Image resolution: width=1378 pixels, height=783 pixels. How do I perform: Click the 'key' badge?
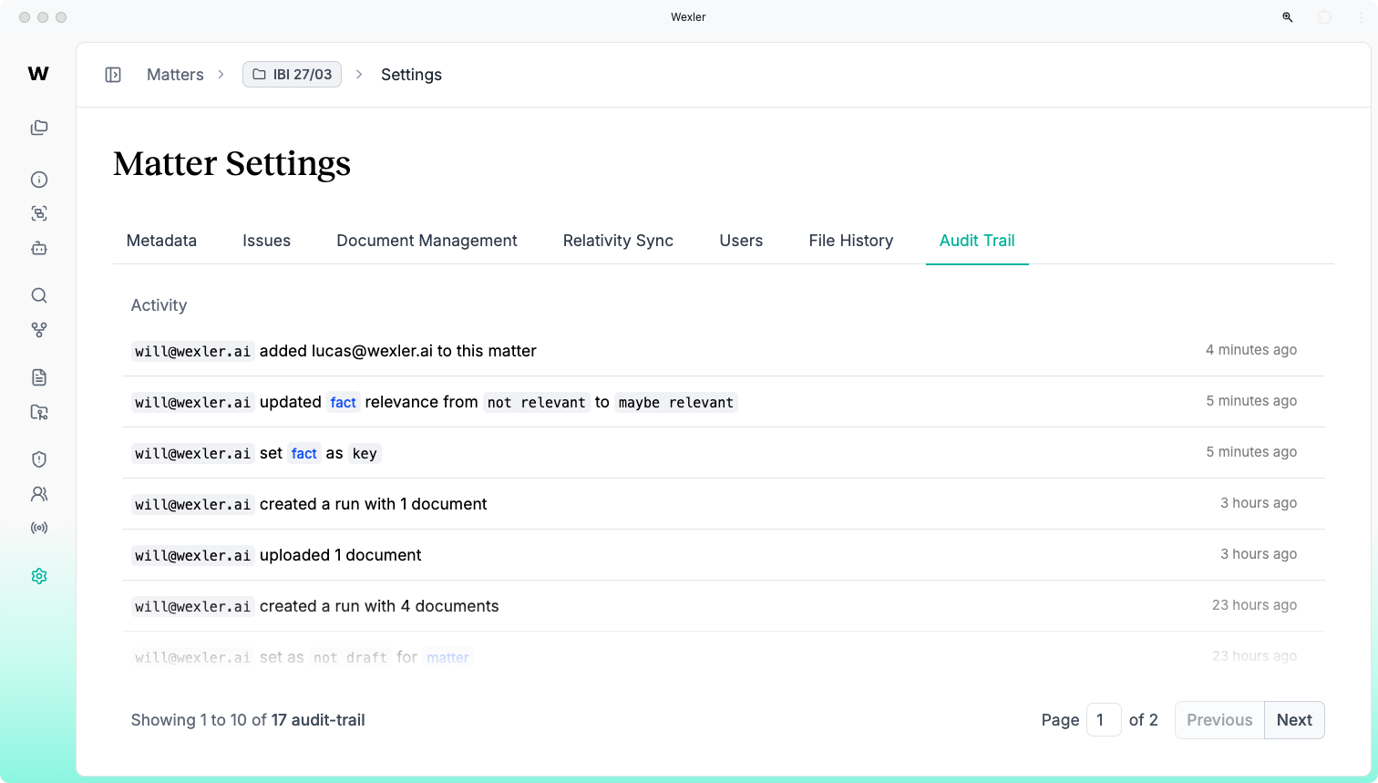tap(365, 453)
